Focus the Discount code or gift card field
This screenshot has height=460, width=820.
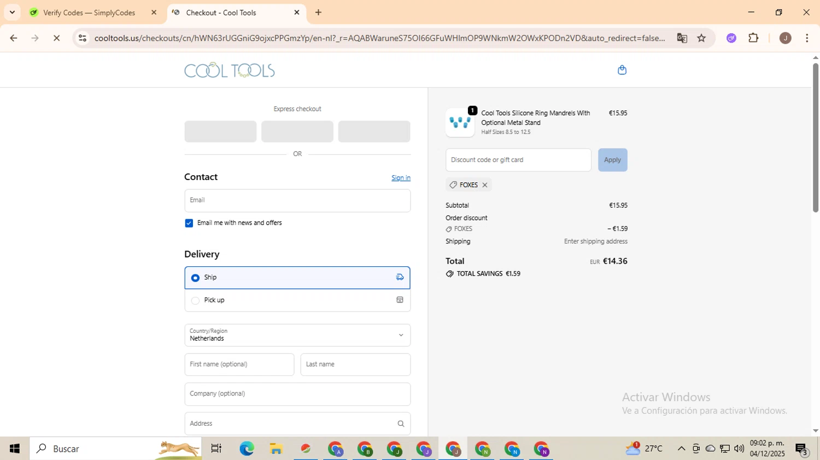coord(518,160)
